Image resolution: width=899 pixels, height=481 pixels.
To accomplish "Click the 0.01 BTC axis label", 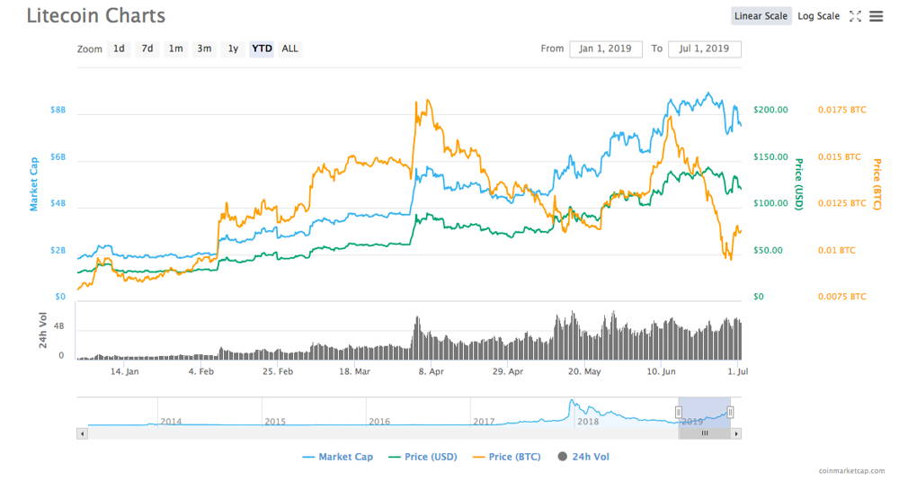I will (x=836, y=251).
